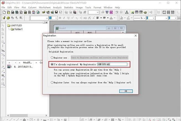Expand the Font Color dropdown arrow

[x=115, y=18]
